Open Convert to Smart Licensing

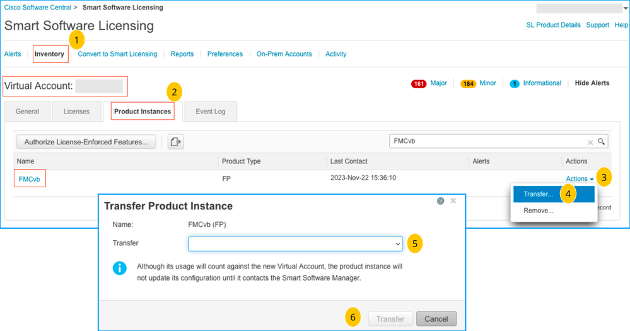[117, 54]
